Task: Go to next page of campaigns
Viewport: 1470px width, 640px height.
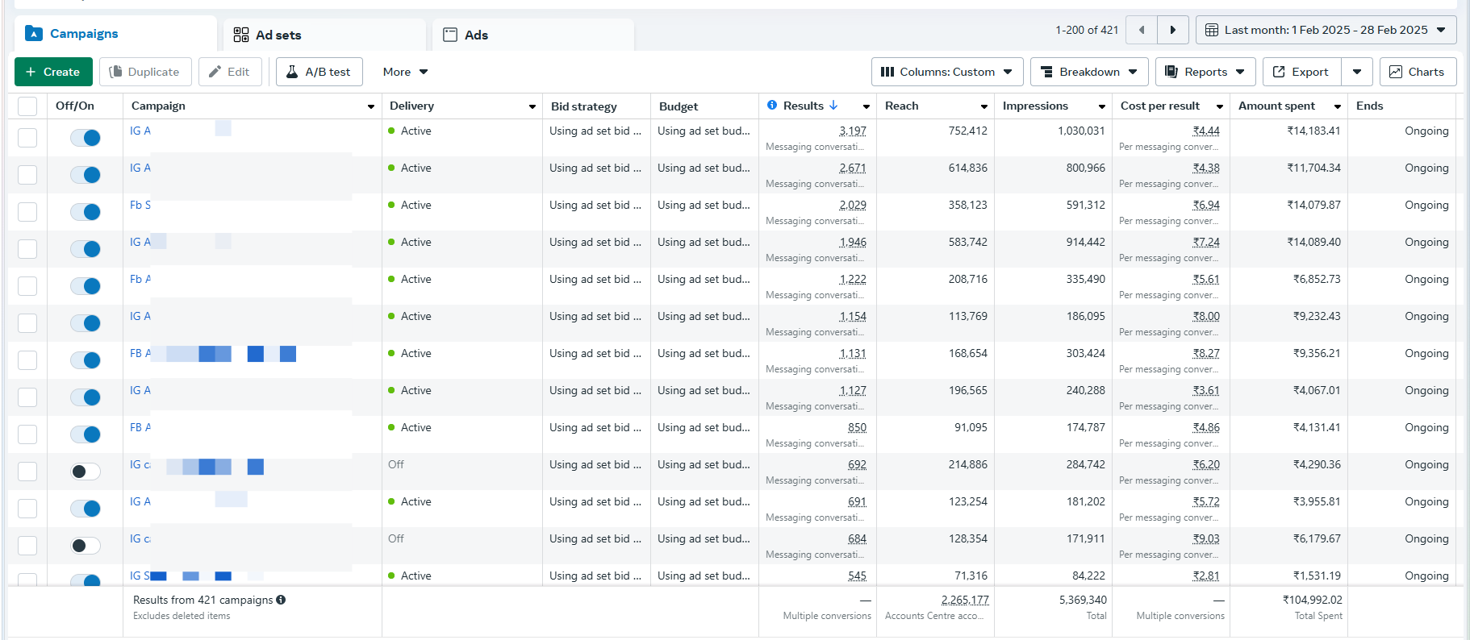Action: [1173, 30]
